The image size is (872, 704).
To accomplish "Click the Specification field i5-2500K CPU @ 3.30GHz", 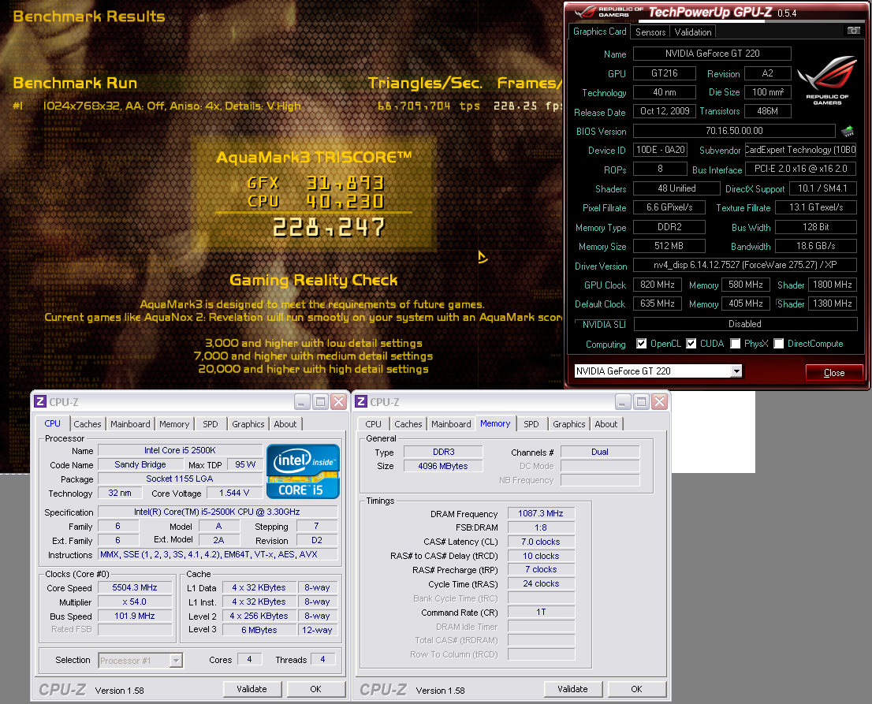I will coord(217,512).
